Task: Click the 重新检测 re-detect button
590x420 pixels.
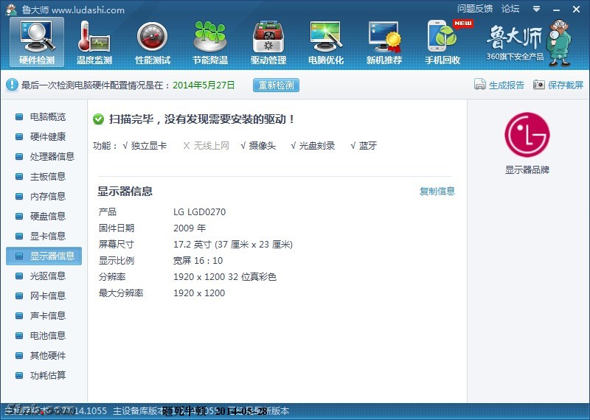Action: point(276,85)
